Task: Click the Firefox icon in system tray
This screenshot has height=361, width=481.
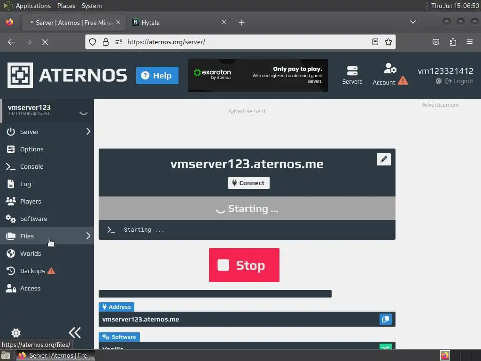Action: pyautogui.click(x=445, y=355)
